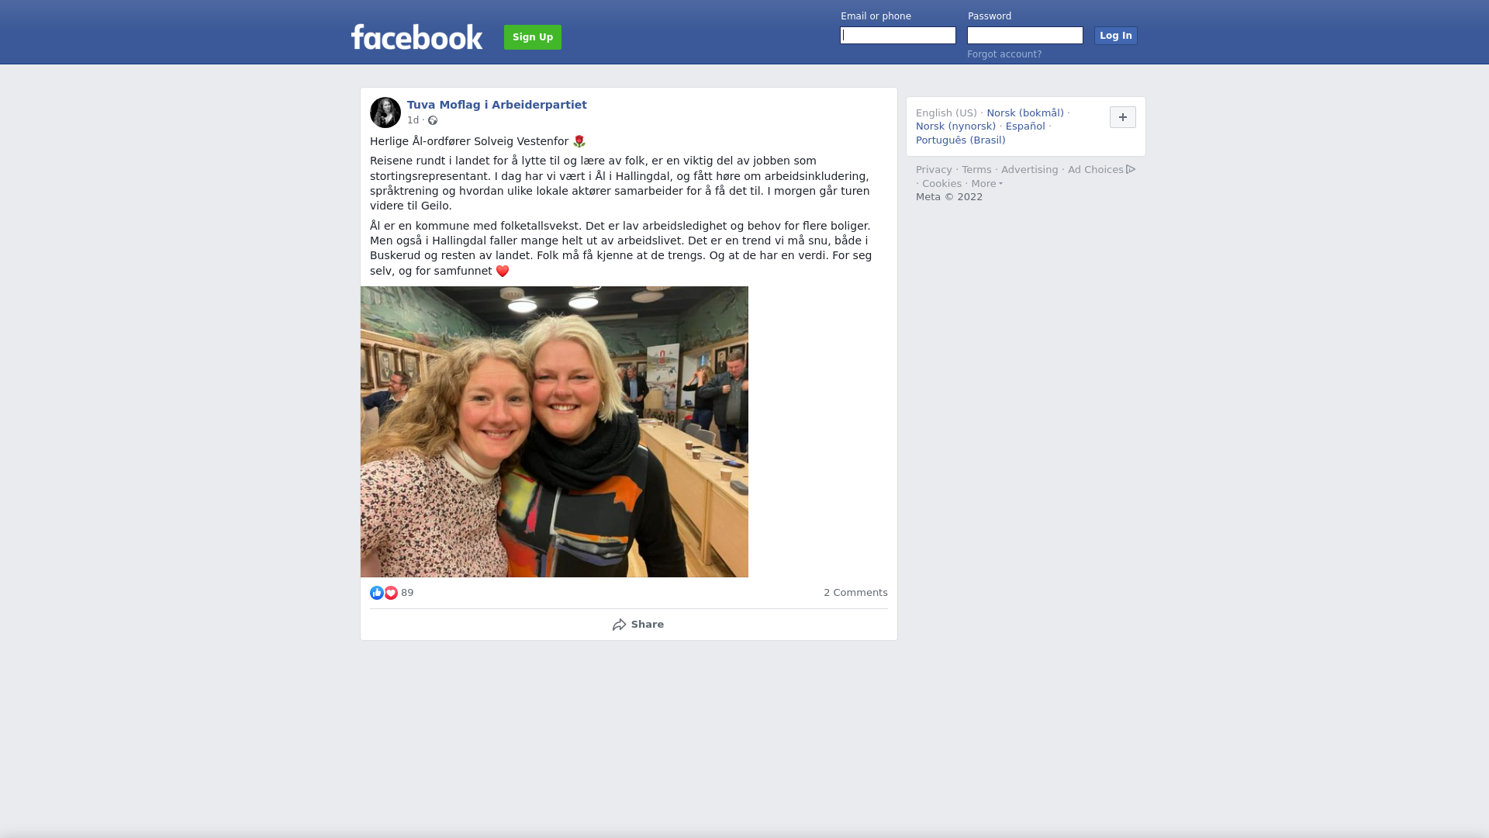1489x838 pixels.
Task: Open the Forgot account link
Action: 1004,54
